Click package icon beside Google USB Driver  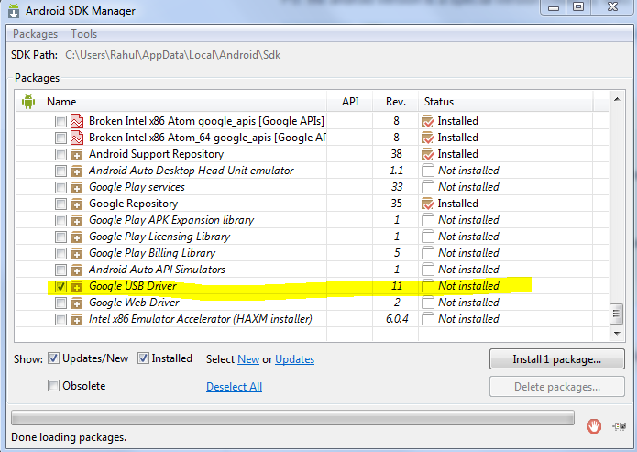click(77, 287)
